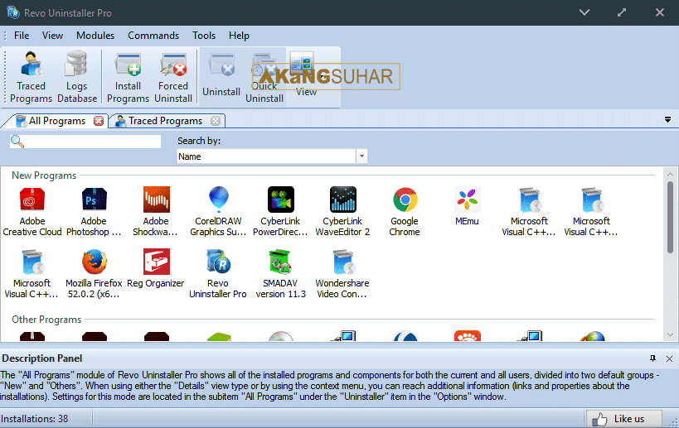Click in the program search input field

click(85, 142)
